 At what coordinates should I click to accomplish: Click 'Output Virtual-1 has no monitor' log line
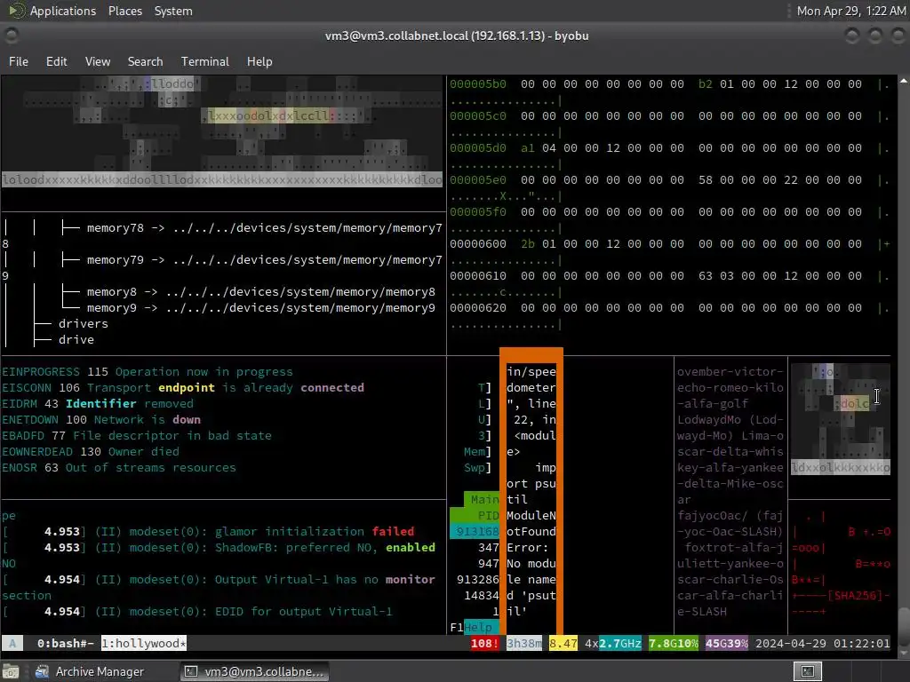[219, 579]
